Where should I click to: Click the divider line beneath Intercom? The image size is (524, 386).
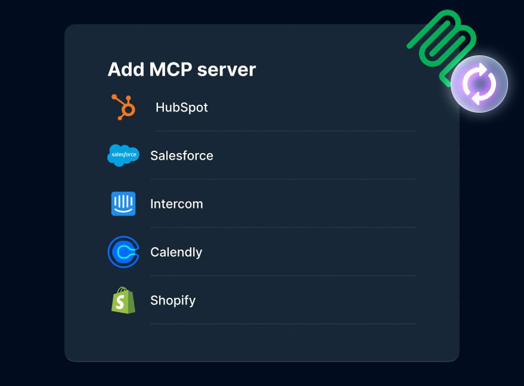283,228
